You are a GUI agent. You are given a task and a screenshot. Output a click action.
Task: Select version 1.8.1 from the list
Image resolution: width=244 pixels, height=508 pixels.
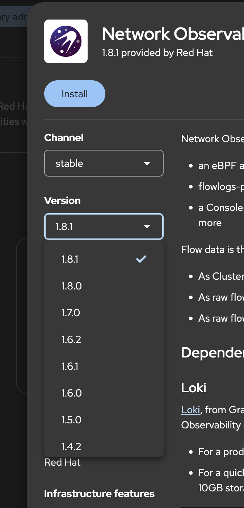coord(70,259)
